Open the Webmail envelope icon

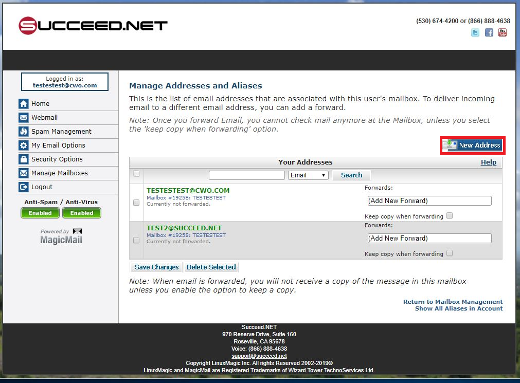(x=24, y=118)
